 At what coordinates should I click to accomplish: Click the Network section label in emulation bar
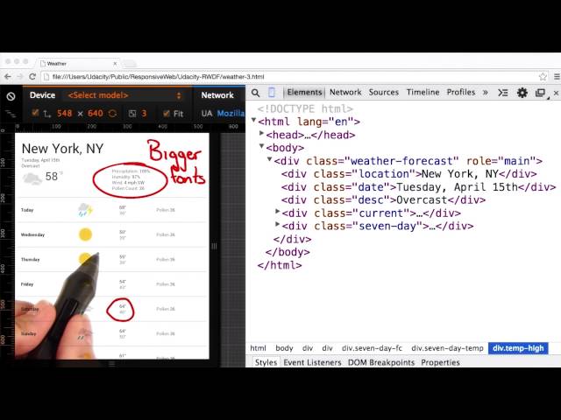click(217, 95)
